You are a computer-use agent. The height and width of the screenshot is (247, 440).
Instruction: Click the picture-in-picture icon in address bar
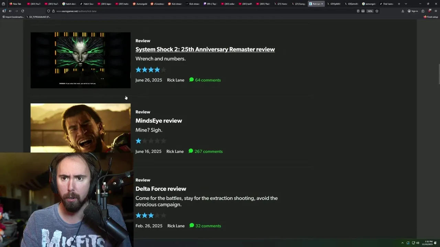[363, 11]
